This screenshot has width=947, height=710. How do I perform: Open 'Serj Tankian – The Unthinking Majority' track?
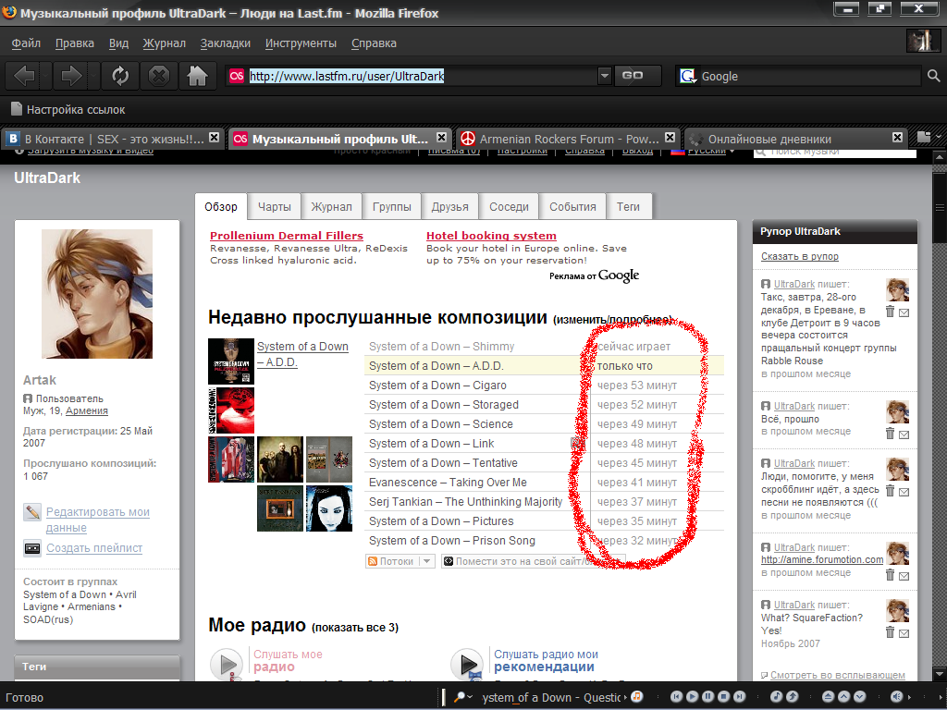[x=465, y=502]
